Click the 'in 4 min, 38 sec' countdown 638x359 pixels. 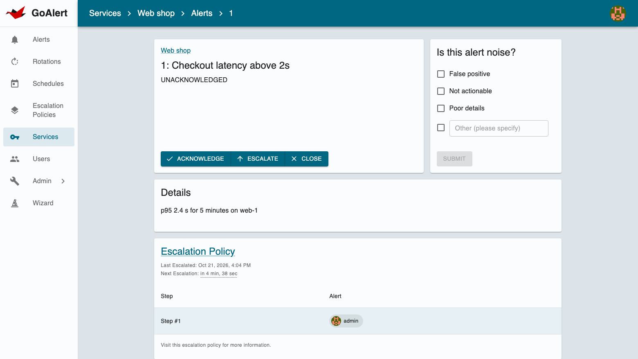coord(219,274)
